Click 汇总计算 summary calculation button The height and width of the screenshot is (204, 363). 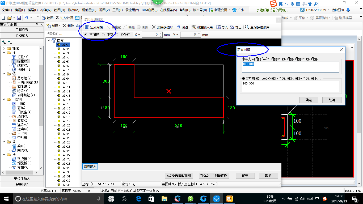(65, 18)
